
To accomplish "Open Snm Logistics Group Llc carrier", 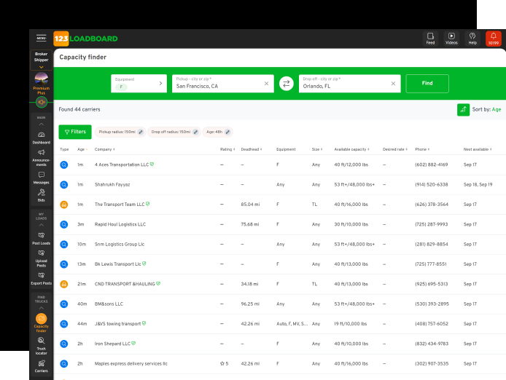I will pyautogui.click(x=120, y=245).
